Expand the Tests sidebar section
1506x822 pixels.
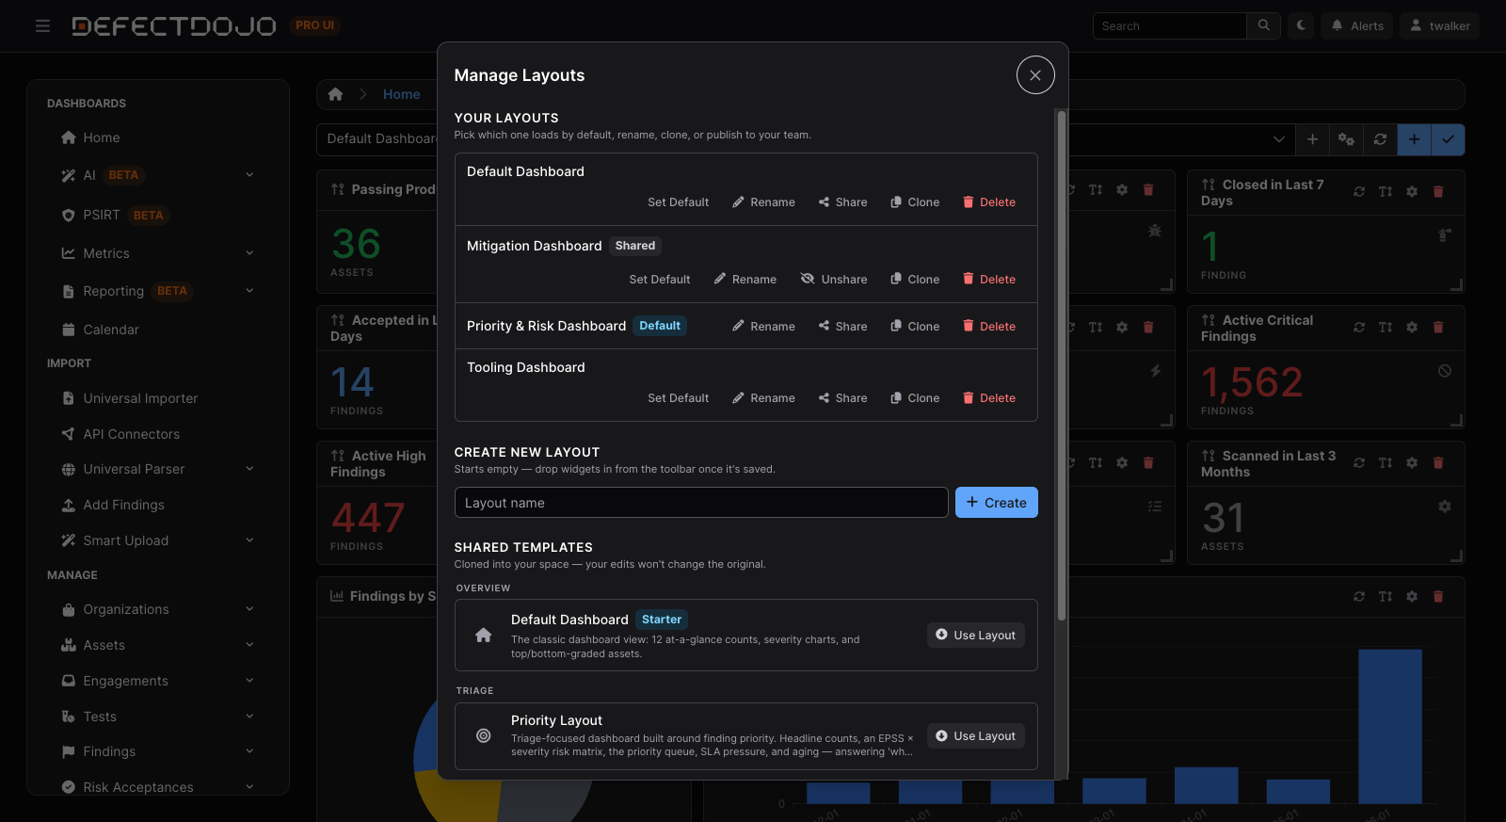(249, 717)
